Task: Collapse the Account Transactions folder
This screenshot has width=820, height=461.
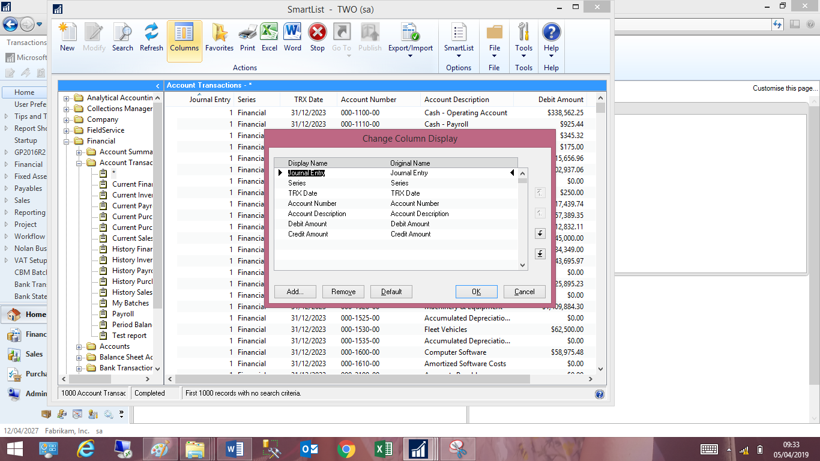Action: (79, 163)
